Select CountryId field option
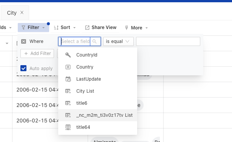This screenshot has width=232, height=142. click(x=97, y=55)
